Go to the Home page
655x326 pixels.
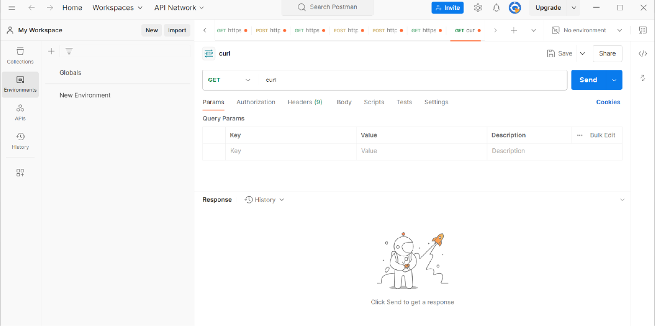(x=73, y=8)
